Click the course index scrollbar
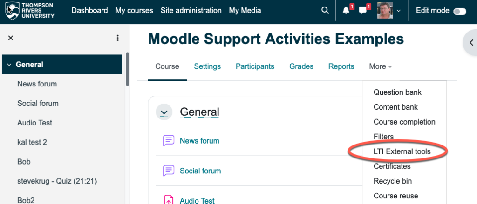This screenshot has width=477, height=204. 128,69
